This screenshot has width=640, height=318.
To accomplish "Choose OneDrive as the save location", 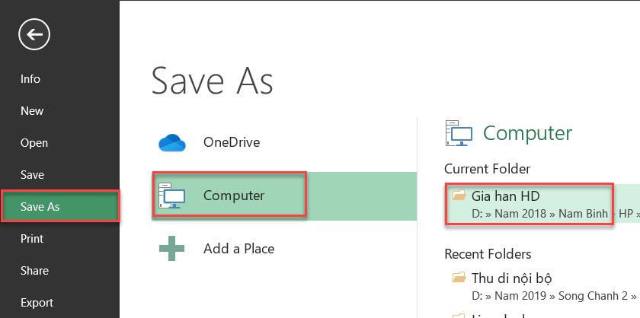I will point(231,142).
